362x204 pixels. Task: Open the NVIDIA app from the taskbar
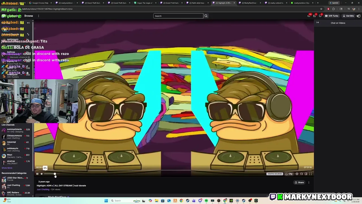pyautogui.click(x=231, y=201)
